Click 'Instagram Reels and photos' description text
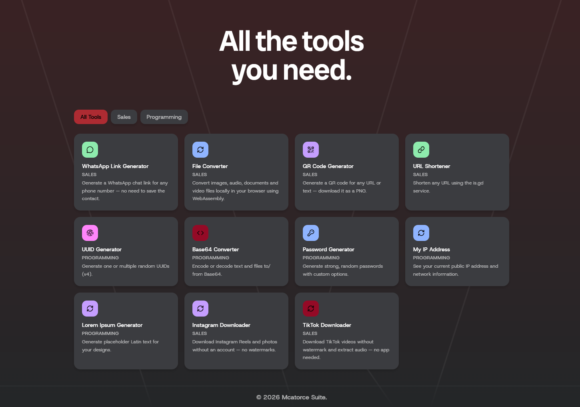 (235, 346)
